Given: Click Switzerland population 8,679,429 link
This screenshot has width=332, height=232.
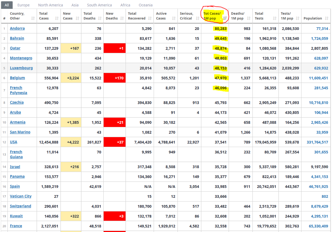Looking at the screenshot, I should coord(320,206).
